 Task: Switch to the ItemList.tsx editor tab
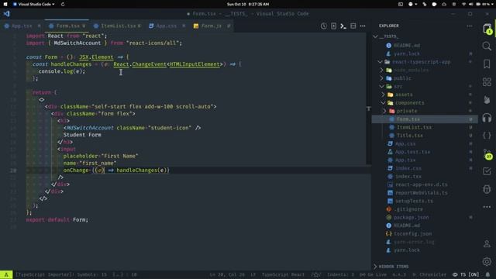(117, 26)
